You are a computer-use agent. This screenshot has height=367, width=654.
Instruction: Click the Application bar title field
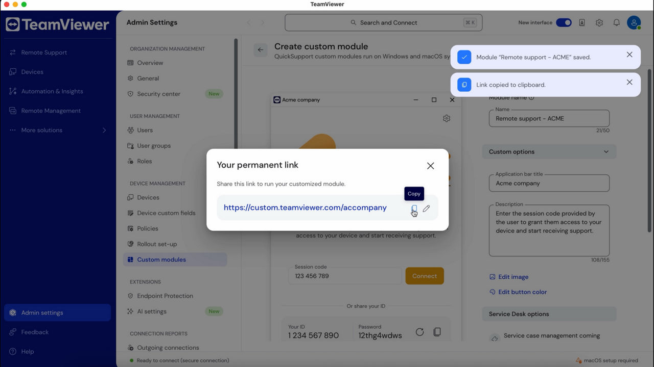point(549,183)
